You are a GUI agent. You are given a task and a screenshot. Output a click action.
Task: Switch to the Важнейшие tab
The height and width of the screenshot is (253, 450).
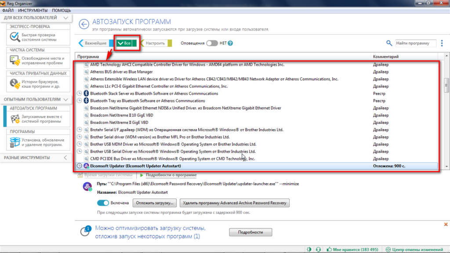click(95, 43)
